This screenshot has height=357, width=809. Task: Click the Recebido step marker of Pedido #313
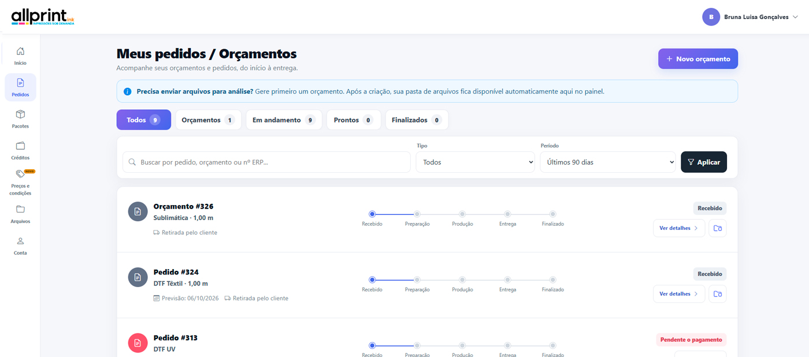click(x=372, y=345)
